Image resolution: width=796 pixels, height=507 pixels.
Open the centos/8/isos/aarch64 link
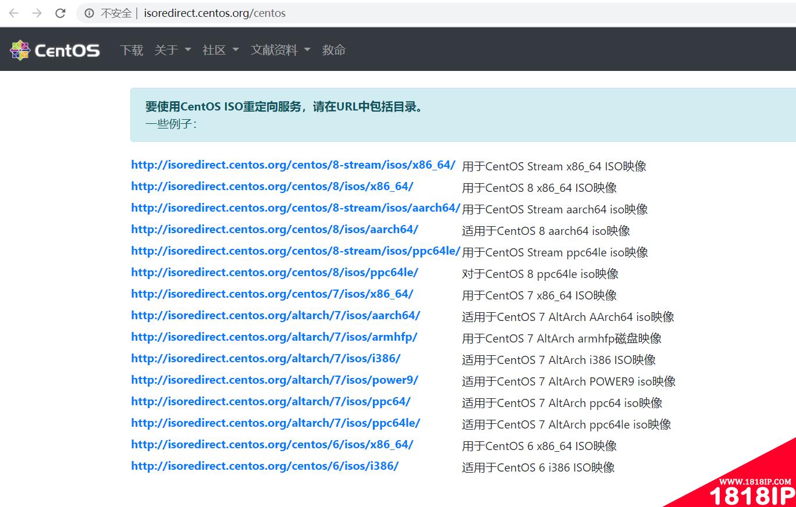[x=275, y=230]
